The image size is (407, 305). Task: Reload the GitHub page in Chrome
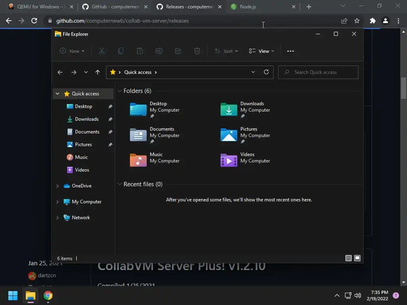(x=34, y=21)
